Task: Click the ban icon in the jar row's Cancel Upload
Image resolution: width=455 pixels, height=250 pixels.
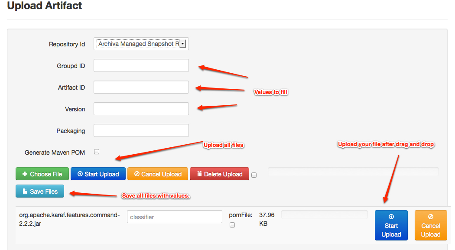Action: point(431,217)
